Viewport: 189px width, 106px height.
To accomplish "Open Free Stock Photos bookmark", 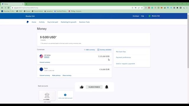I will coord(61,11).
